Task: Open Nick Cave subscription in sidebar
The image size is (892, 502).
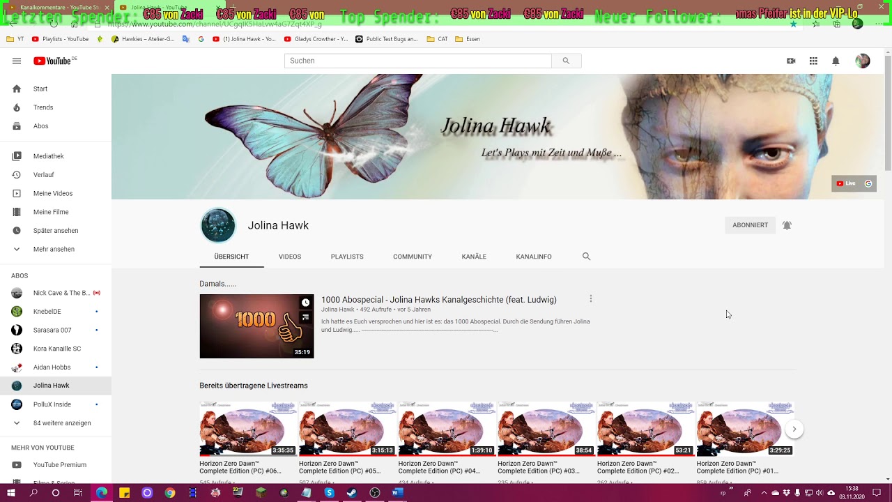Action: pos(56,293)
